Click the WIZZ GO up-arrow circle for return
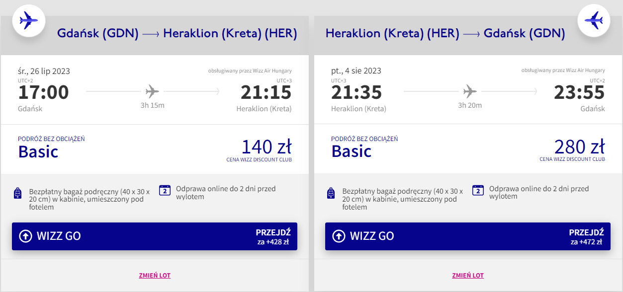 [339, 236]
